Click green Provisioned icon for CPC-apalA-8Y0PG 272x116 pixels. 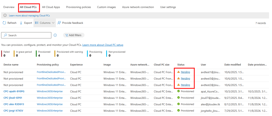click(178, 91)
